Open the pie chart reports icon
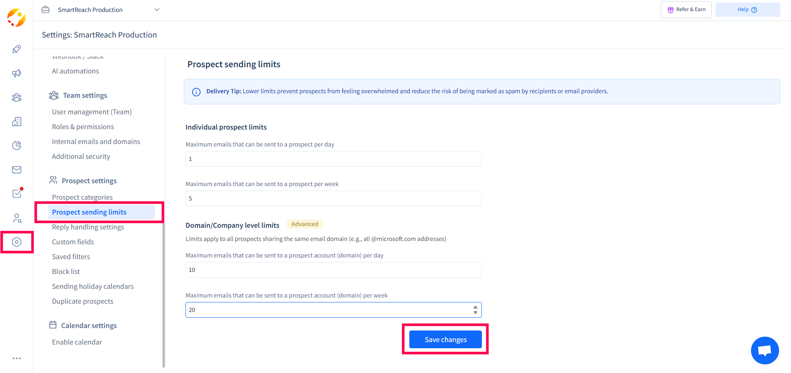The width and height of the screenshot is (791, 373). coord(16,145)
